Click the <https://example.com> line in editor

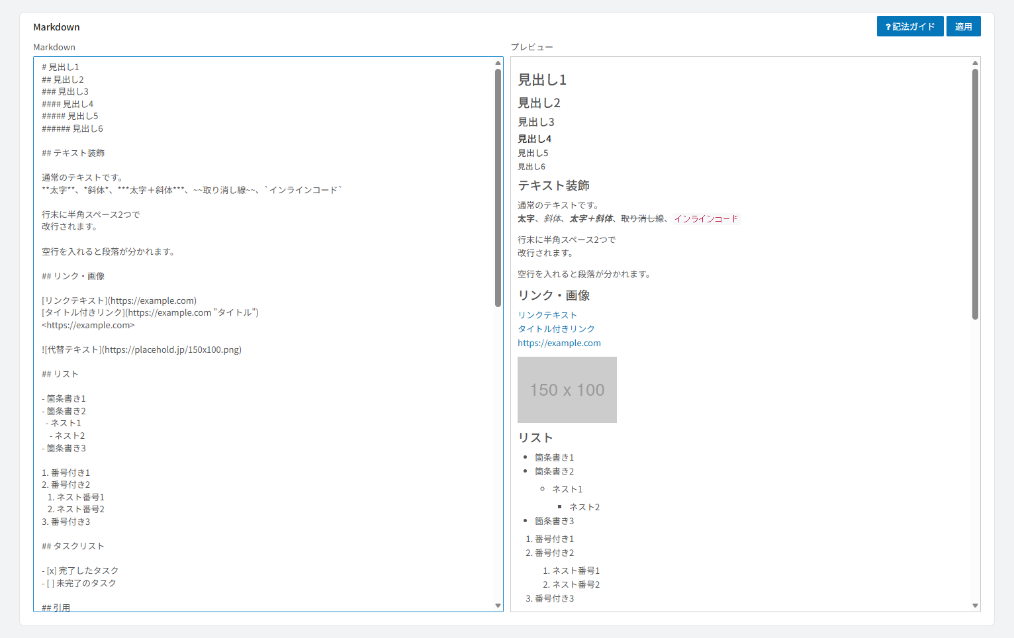[88, 325]
